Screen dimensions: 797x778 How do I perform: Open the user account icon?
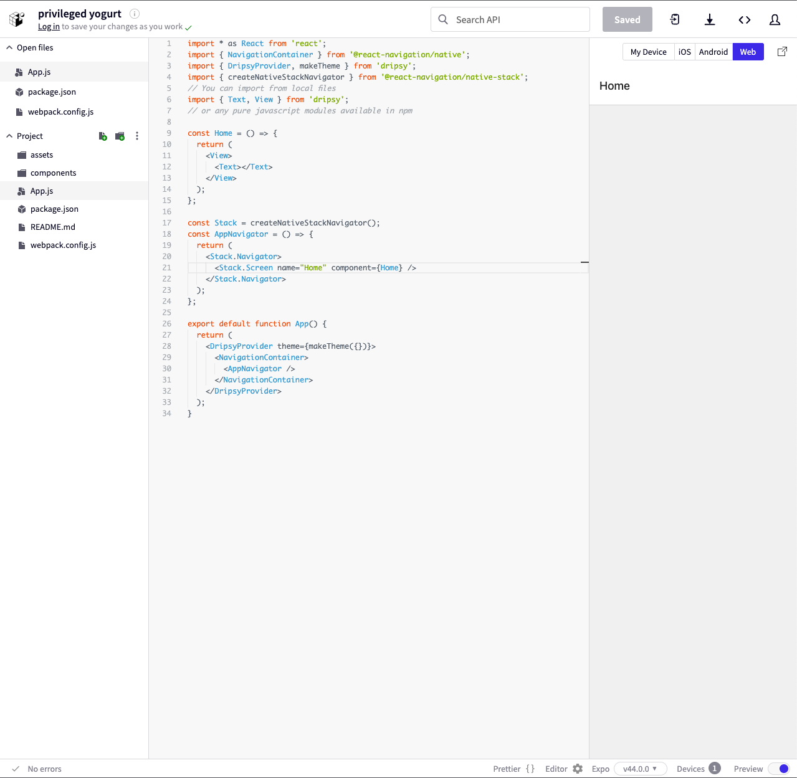coord(775,19)
